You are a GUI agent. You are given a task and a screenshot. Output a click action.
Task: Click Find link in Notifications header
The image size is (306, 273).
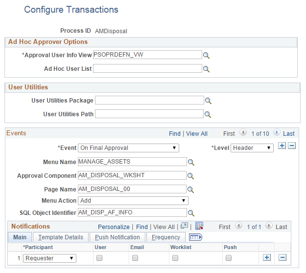tap(142, 227)
